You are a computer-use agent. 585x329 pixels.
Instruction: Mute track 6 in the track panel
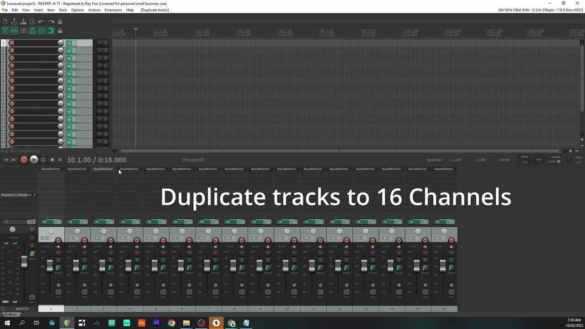click(100, 81)
